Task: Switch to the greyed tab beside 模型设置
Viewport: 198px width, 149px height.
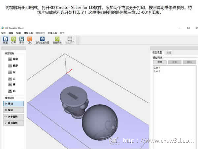Action: tap(169, 52)
